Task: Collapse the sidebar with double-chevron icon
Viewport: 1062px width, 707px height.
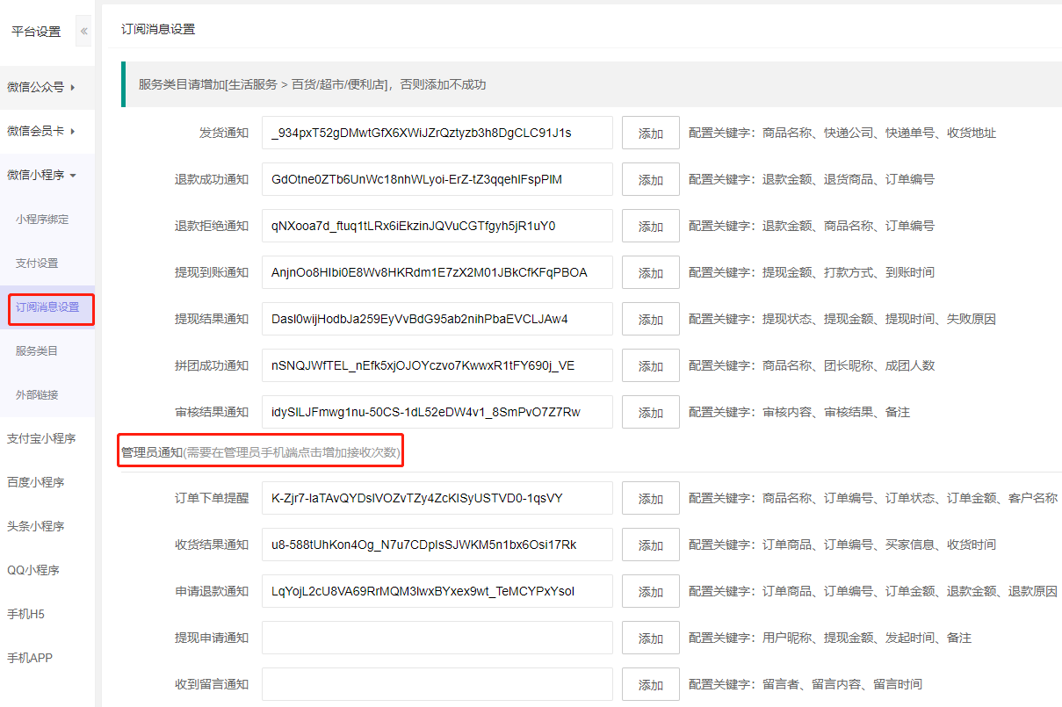Action: pyautogui.click(x=84, y=32)
